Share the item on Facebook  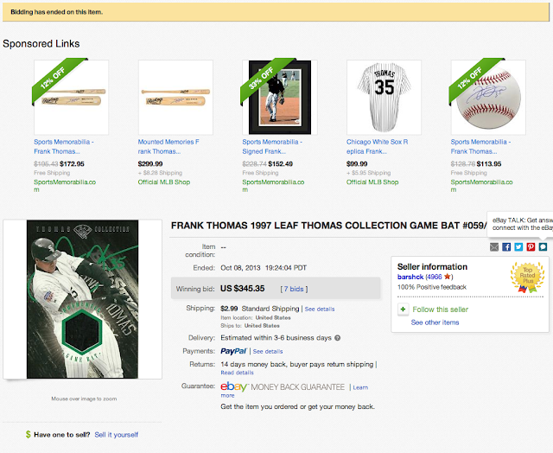[506, 246]
